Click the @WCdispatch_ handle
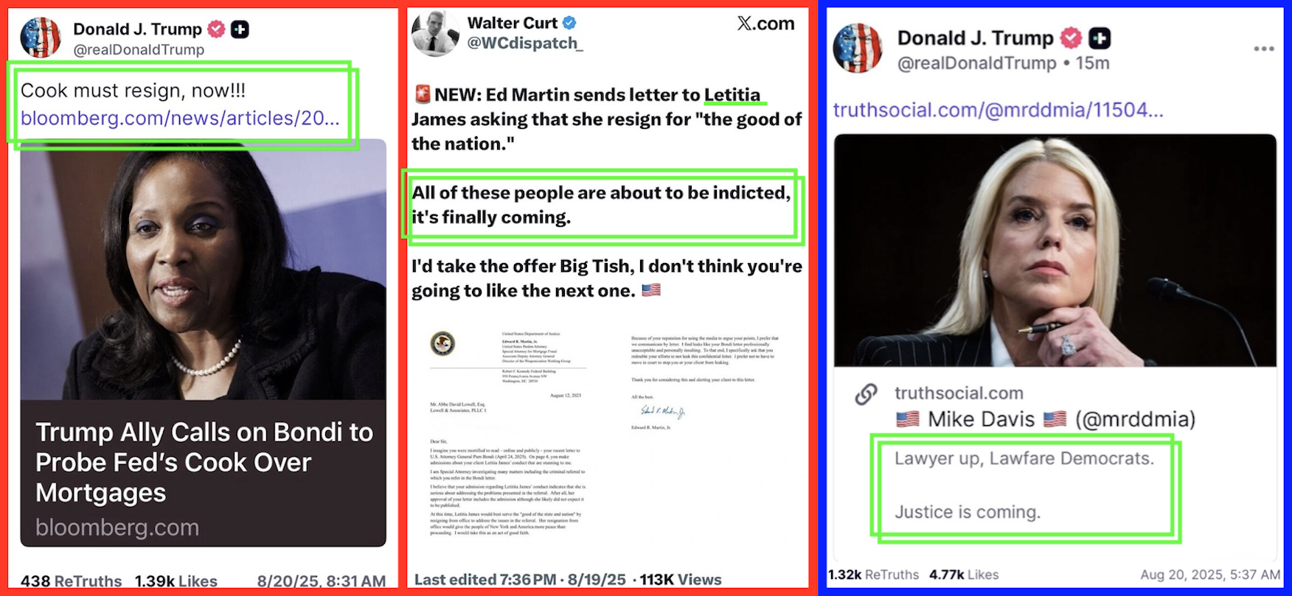 [525, 43]
